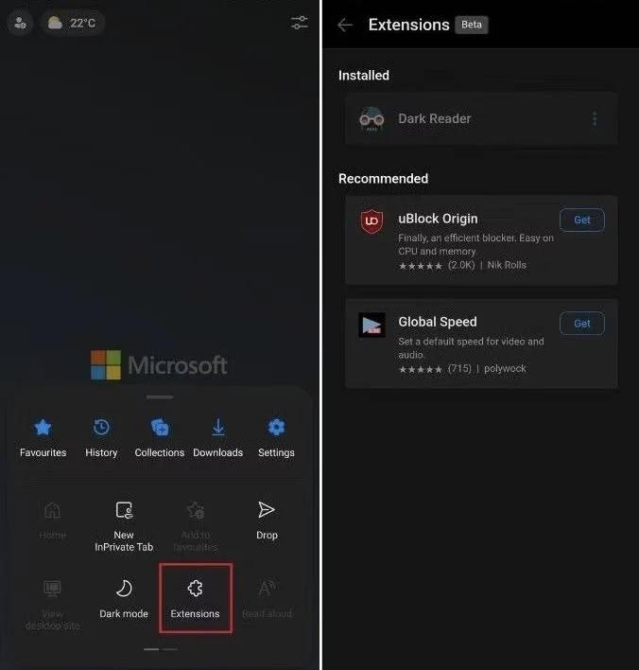Tap Global Speed star rating
Viewport: 639px width, 670px height.
tap(421, 369)
